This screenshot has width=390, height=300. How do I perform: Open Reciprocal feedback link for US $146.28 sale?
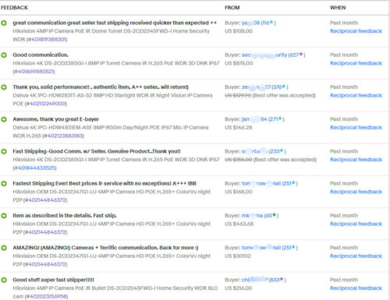tap(356, 128)
